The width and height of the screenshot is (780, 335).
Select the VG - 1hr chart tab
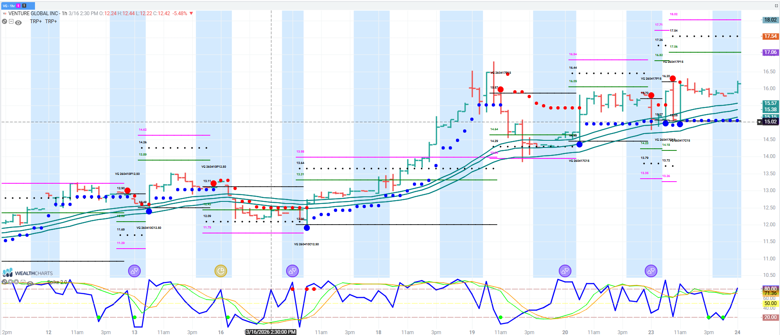9,5
